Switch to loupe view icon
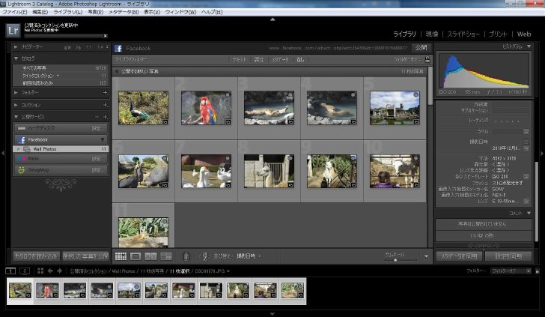Screen dimensions: 545x317 click(x=136, y=256)
